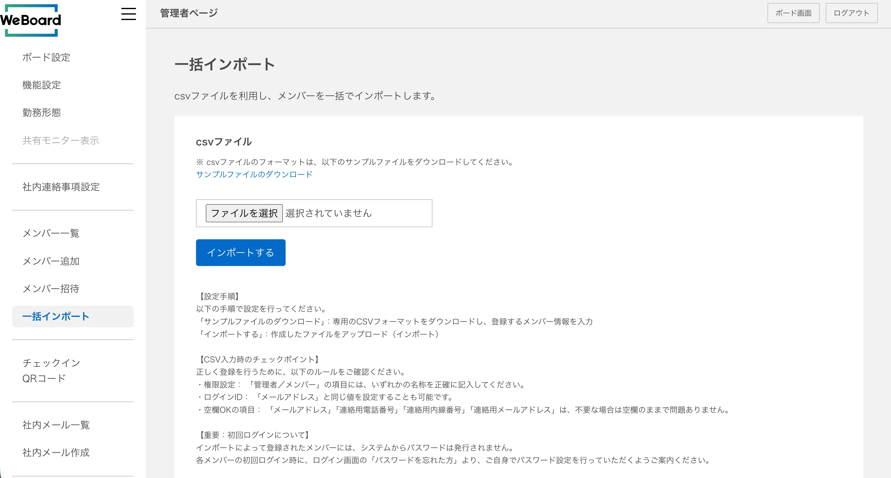Click the 一括インポート page heading
Viewport: 891px width, 478px height.
(x=225, y=64)
